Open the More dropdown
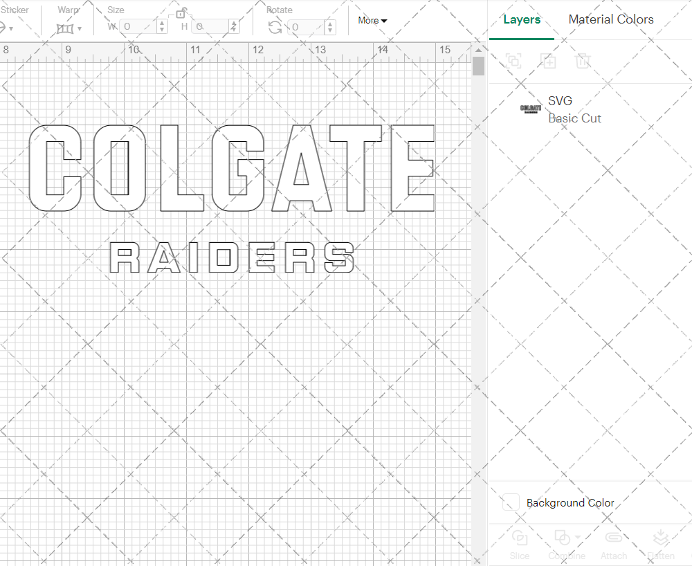Image resolution: width=692 pixels, height=566 pixels. 372,21
